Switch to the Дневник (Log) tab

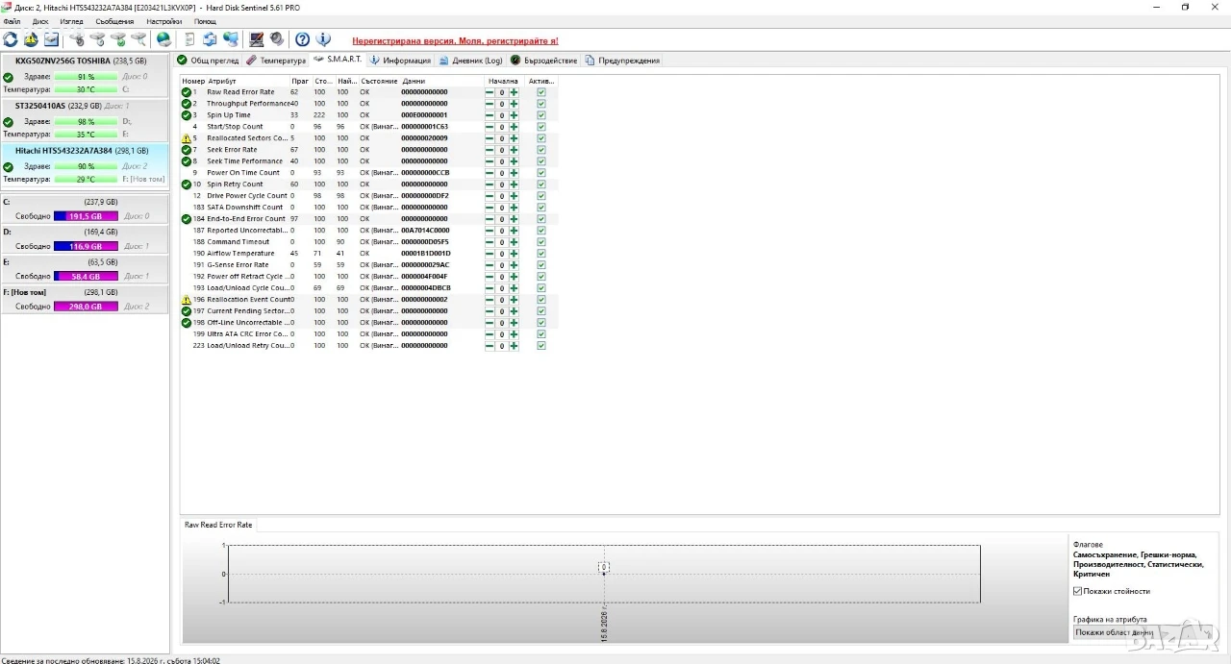470,61
